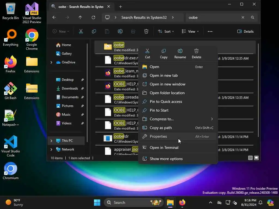Click Firefox taskbar icon
This screenshot has width=279, height=209.
click(182, 202)
